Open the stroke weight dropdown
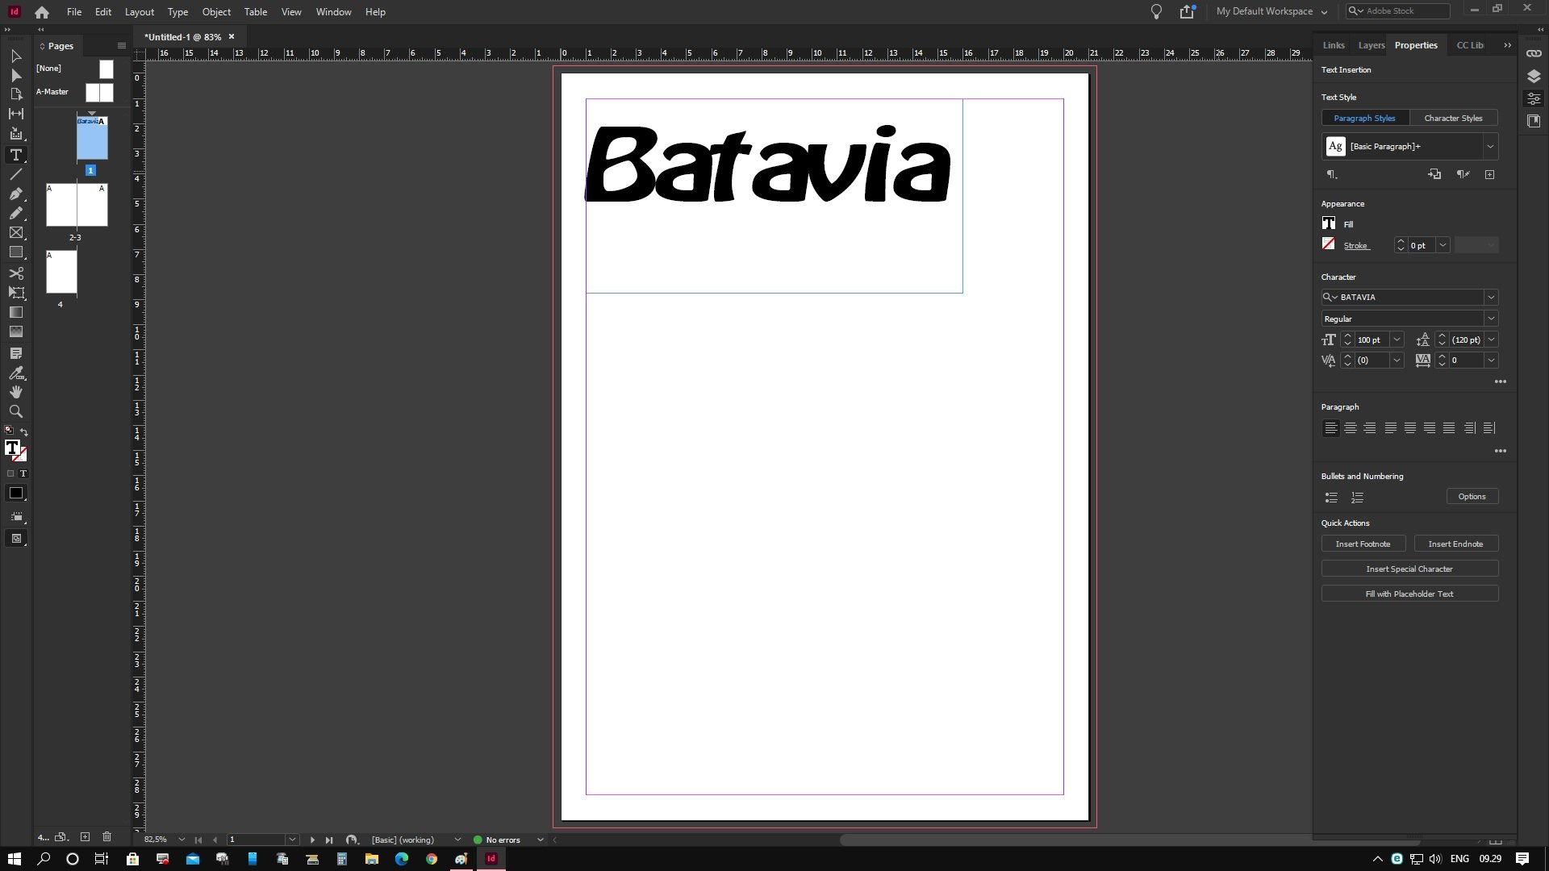1549x871 pixels. [1443, 245]
